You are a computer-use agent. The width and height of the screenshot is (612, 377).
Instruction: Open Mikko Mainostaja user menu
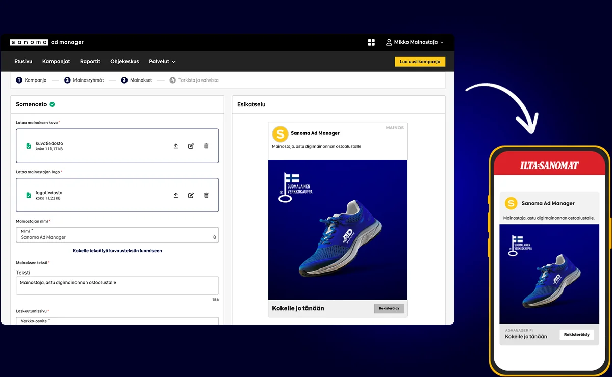tap(414, 43)
